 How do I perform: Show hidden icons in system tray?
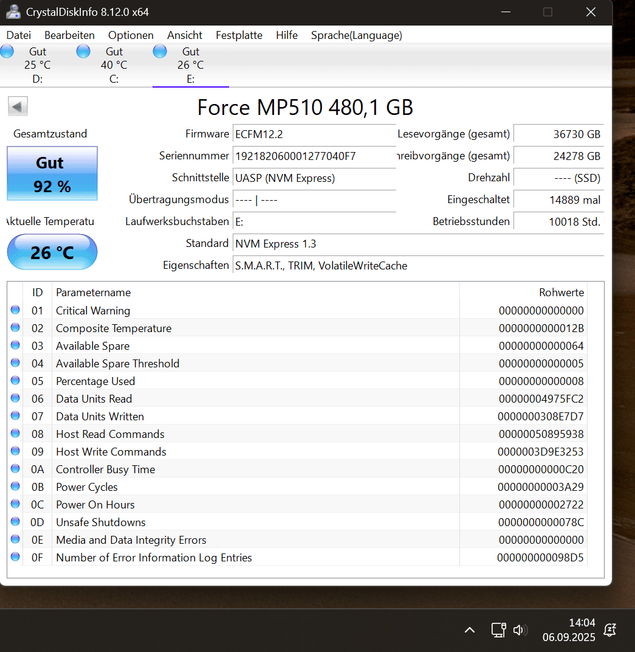click(x=470, y=630)
